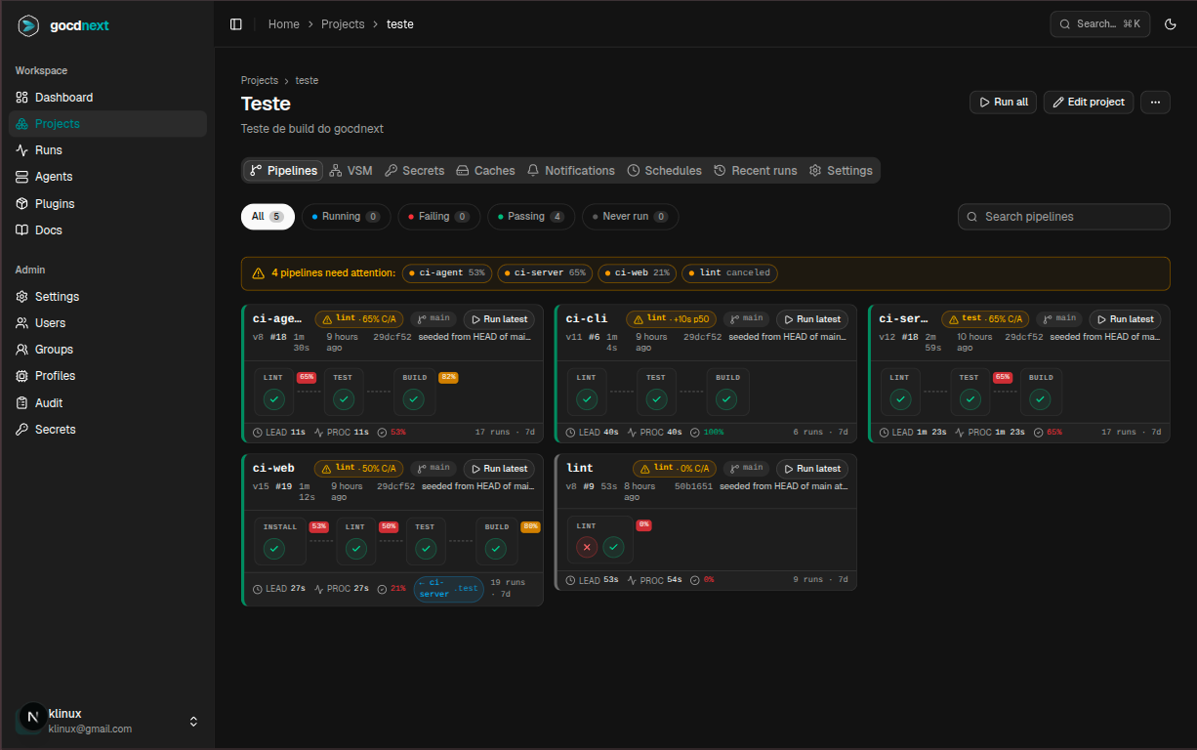The width and height of the screenshot is (1197, 750).
Task: Switch the dark mode moon icon
Action: 1171,24
